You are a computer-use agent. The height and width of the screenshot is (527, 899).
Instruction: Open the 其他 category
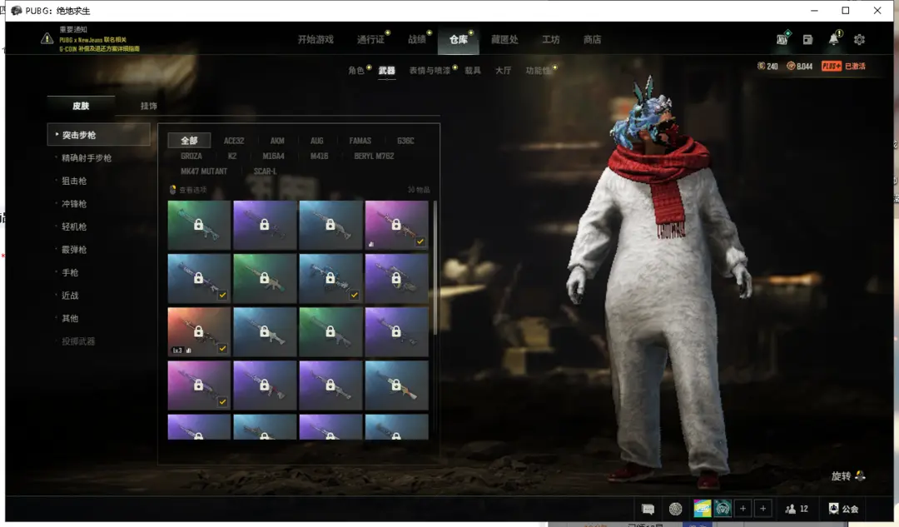(x=70, y=318)
